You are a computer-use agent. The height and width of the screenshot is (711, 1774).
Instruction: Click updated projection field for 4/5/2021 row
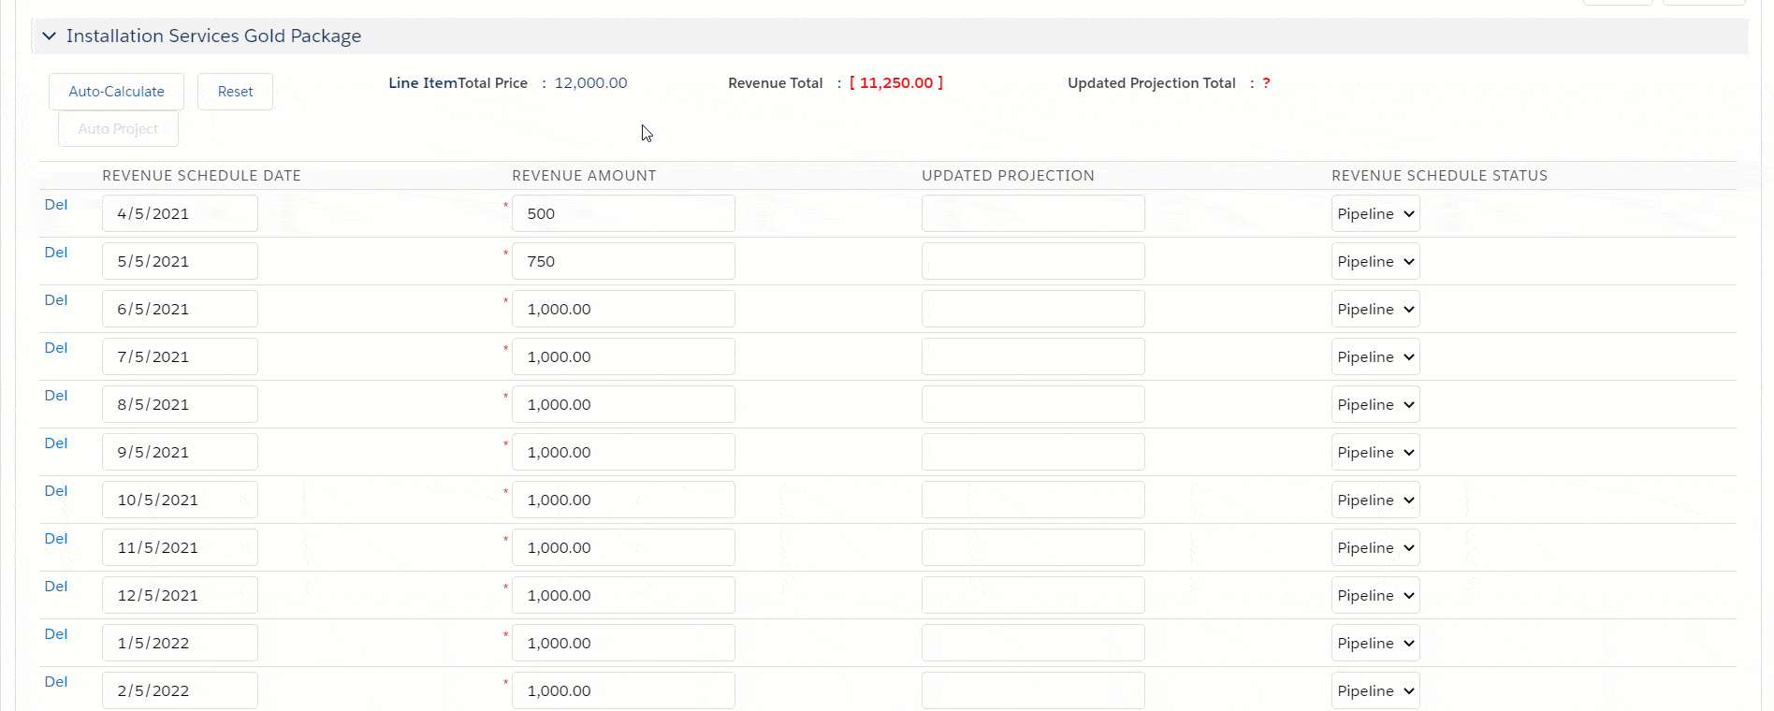[1032, 214]
